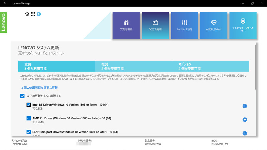The image size is (267, 150).
Task: Click the 770.3KB size text
Action: tap(37, 109)
